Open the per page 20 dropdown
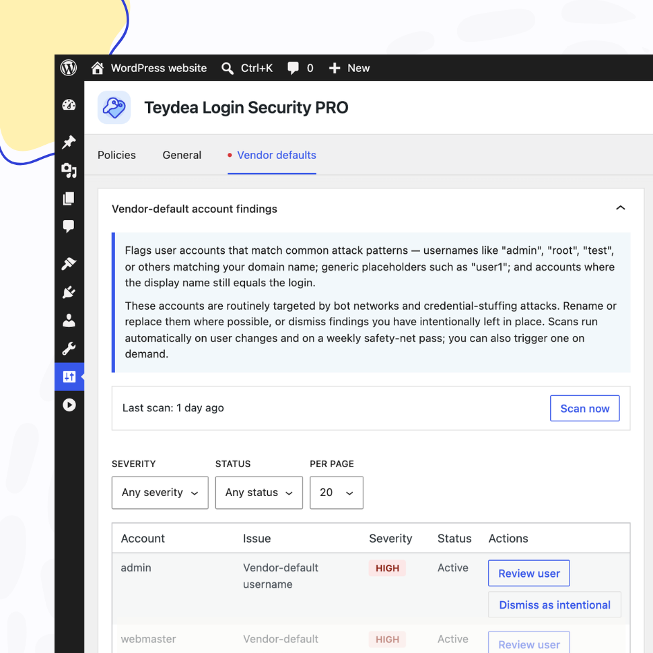This screenshot has width=653, height=653. (x=337, y=493)
